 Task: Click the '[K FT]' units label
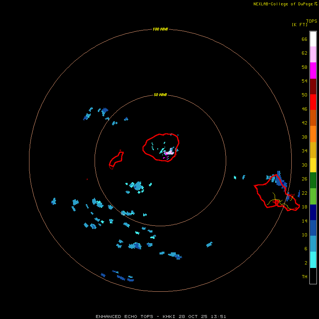(300, 24)
